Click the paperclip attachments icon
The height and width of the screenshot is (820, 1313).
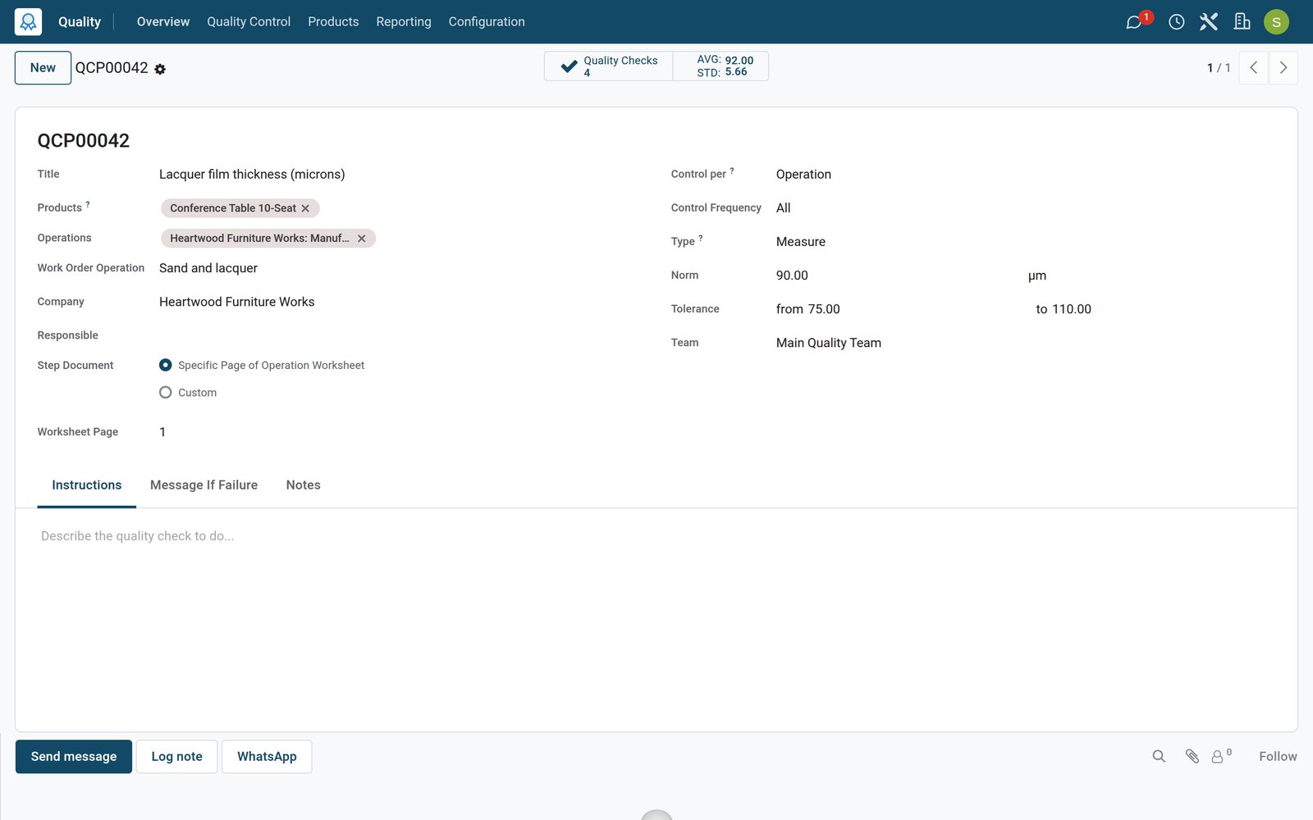point(1192,756)
